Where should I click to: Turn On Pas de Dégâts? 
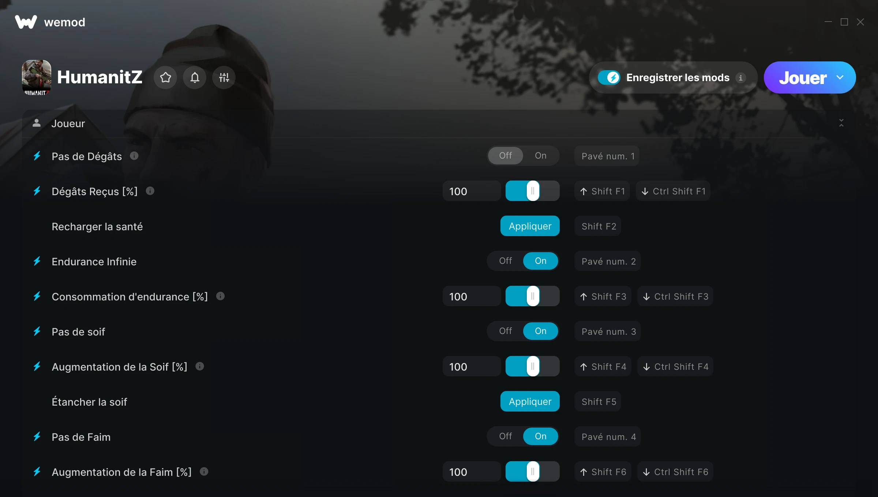click(x=541, y=156)
